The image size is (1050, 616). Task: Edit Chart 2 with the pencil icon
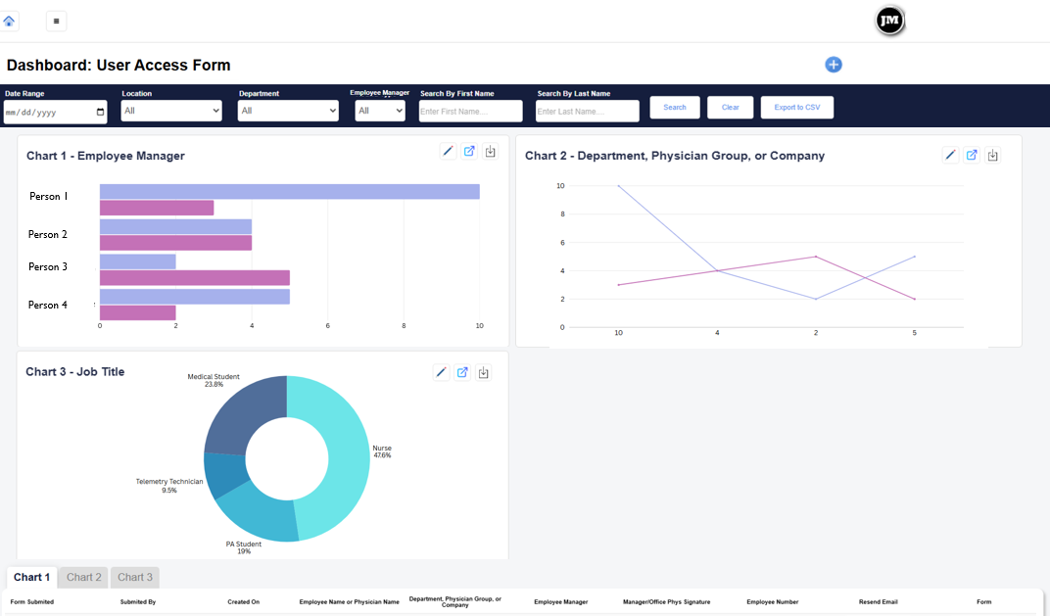(x=950, y=155)
